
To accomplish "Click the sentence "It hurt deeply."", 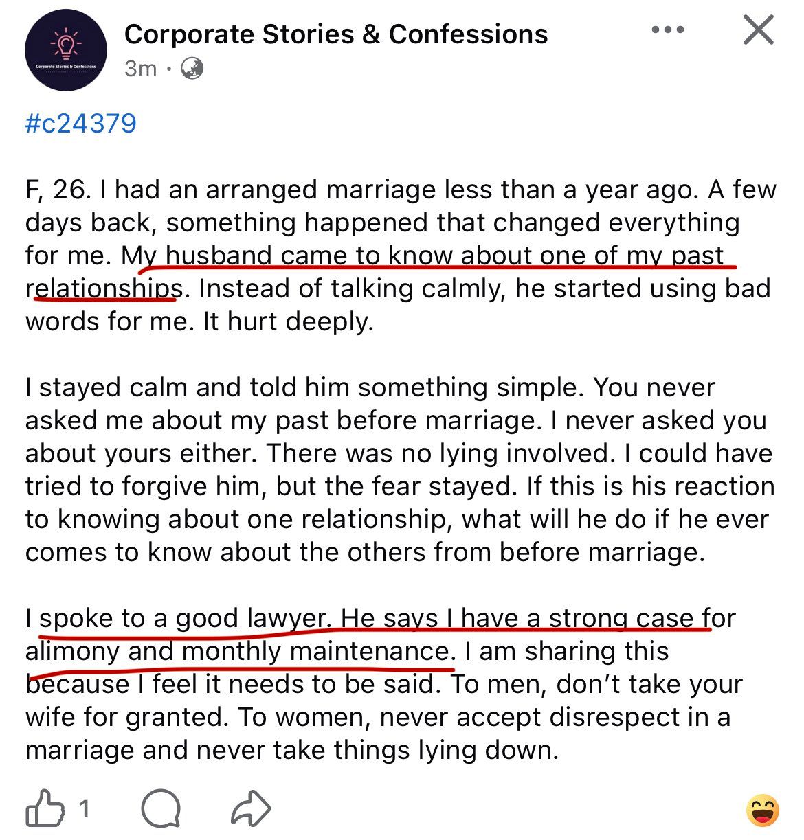I will coord(288,321).
